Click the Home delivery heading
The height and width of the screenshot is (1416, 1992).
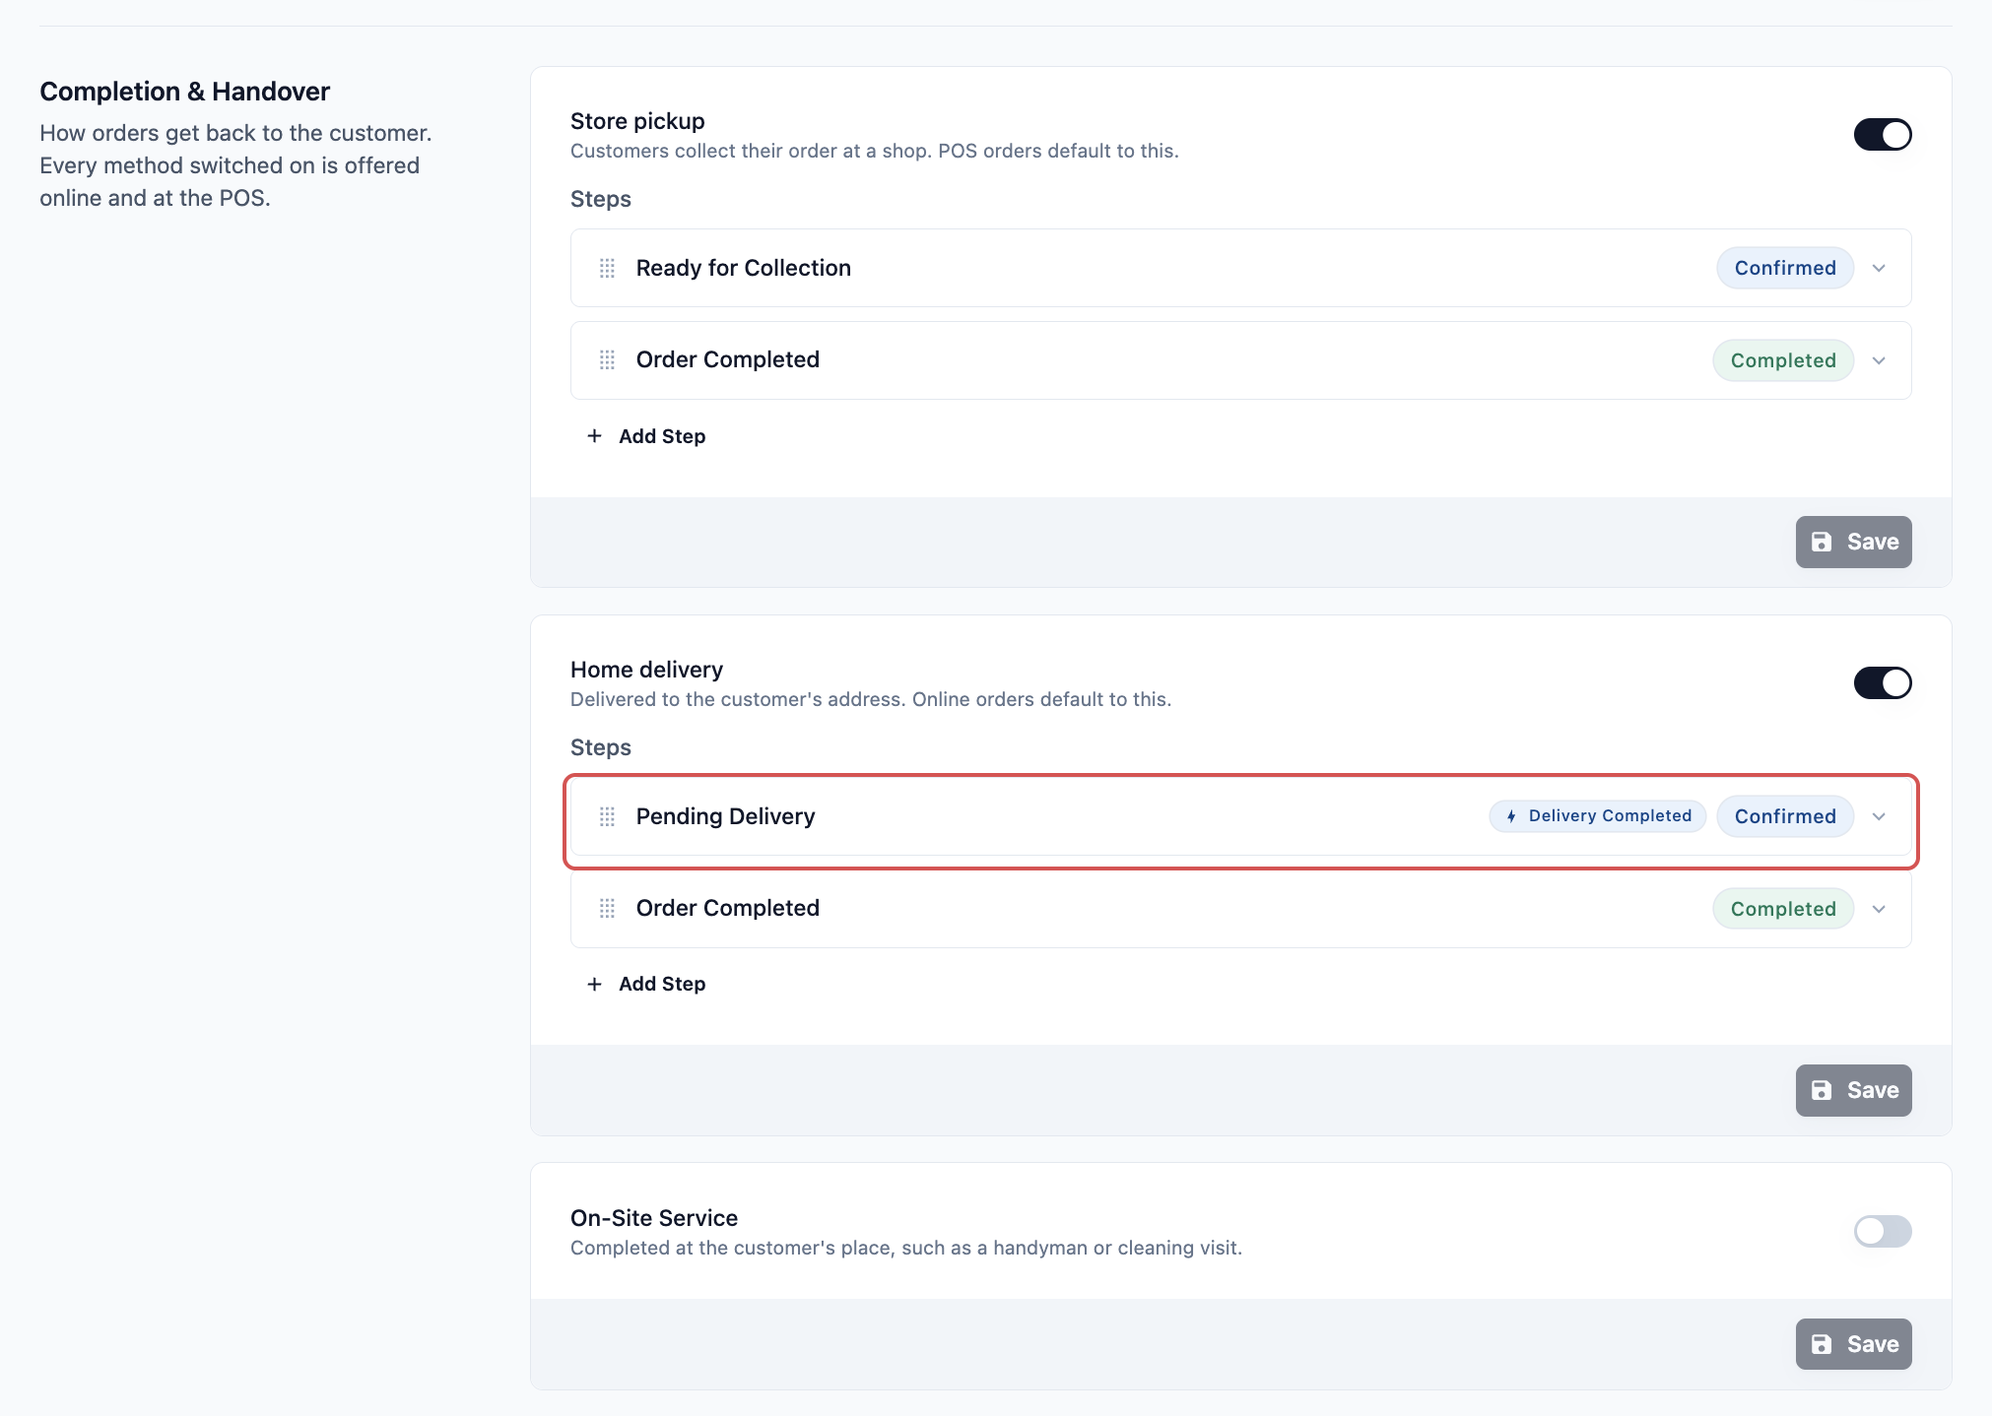tap(646, 670)
